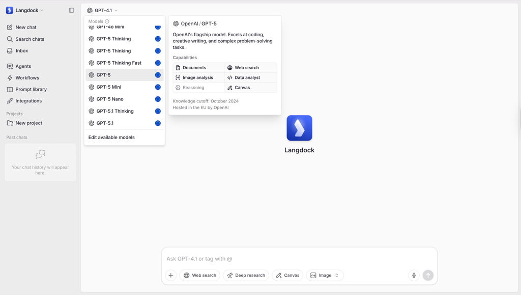Click the chat bubbles icon in Past chats

[40, 154]
